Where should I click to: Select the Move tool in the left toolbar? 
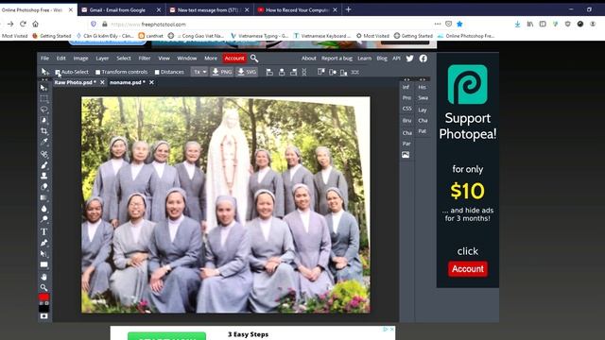43,88
